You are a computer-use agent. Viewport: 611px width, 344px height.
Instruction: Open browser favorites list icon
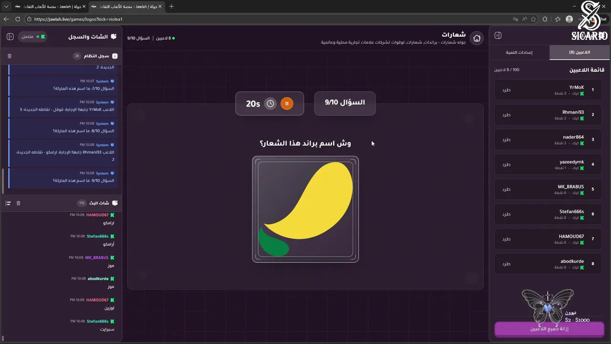(558, 19)
